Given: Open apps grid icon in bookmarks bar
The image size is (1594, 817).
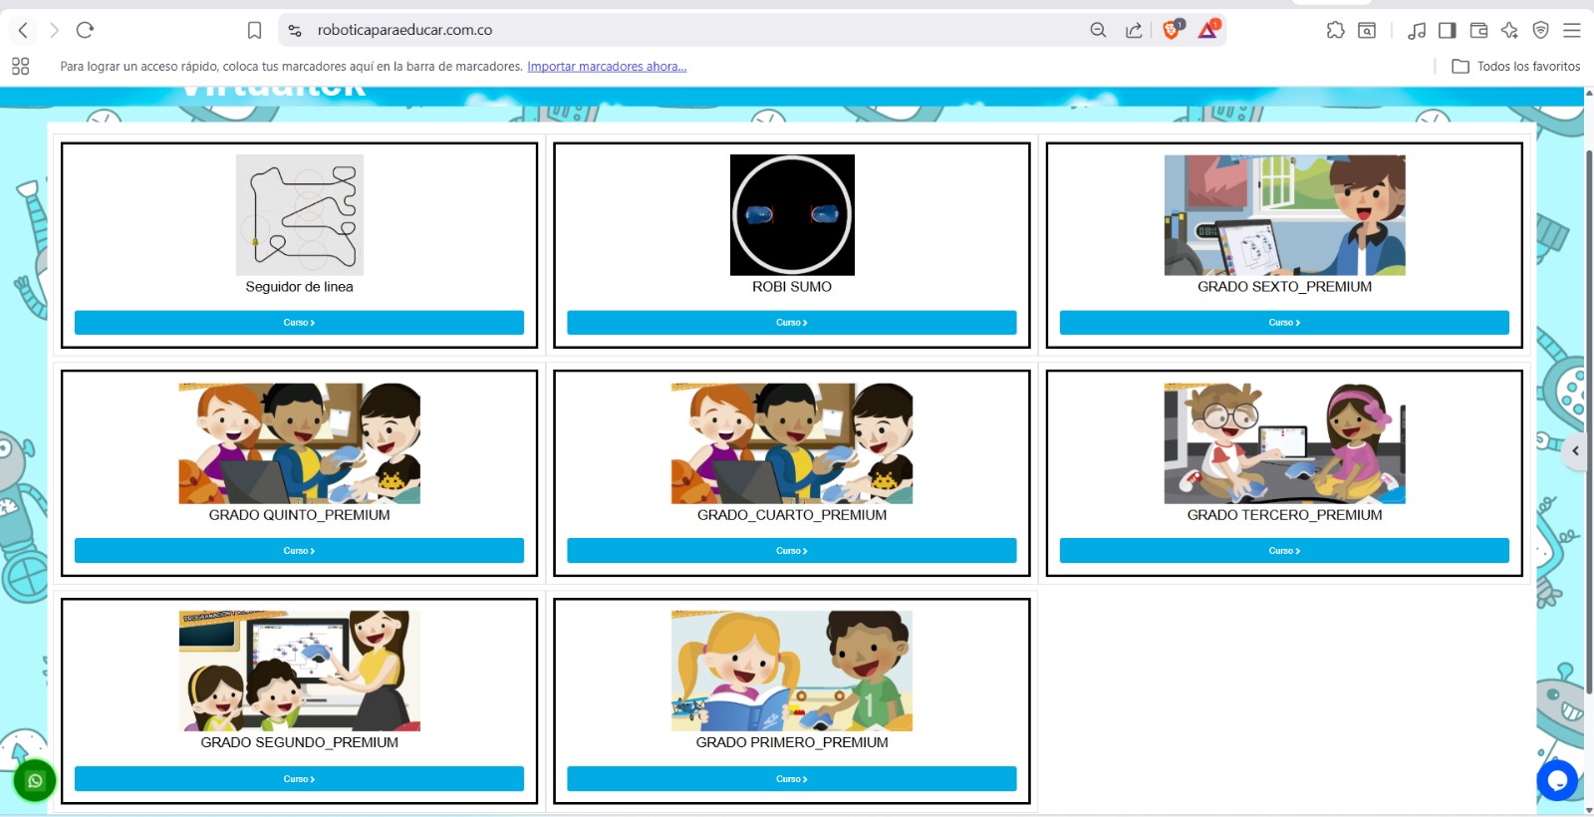Looking at the screenshot, I should coord(20,66).
